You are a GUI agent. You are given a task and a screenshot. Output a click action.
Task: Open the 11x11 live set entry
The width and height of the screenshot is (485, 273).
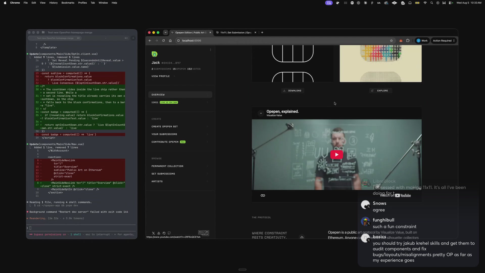click(180, 102)
